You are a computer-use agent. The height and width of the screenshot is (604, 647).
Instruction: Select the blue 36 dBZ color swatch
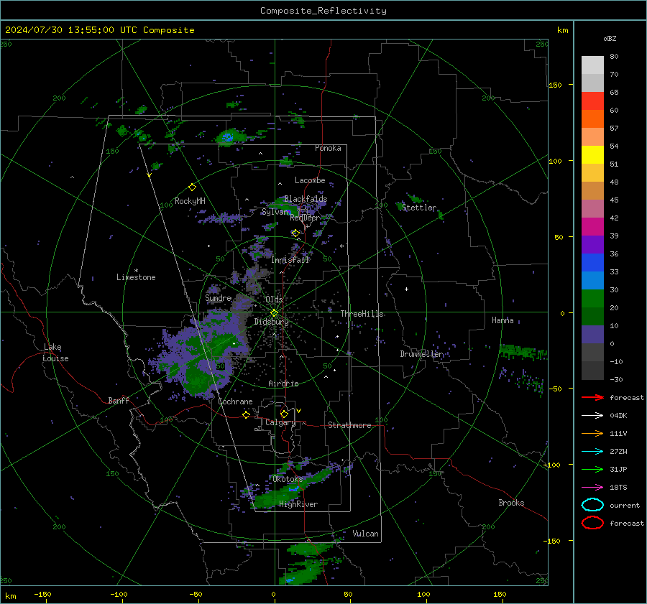592,263
